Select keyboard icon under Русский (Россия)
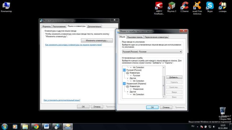This screenshot has width=232, height=130. [127, 73]
